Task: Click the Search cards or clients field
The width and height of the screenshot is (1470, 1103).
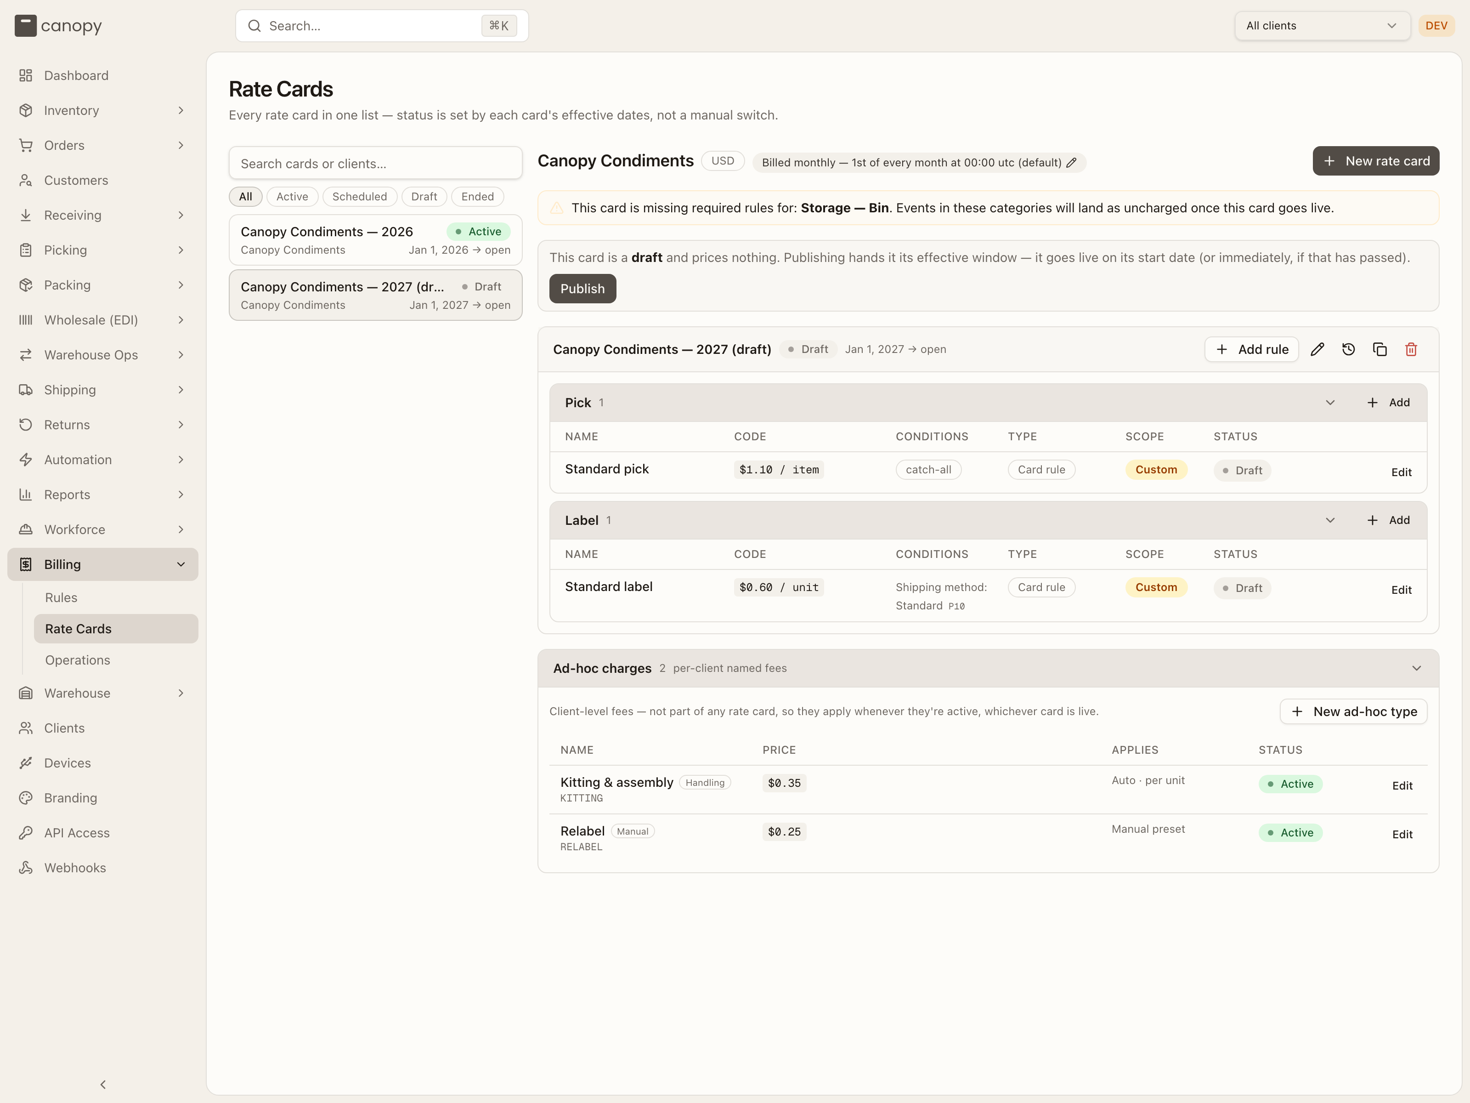Action: tap(375, 164)
